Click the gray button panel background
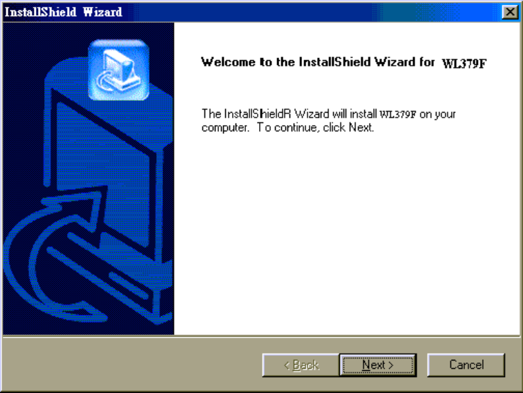 [x=133, y=364]
